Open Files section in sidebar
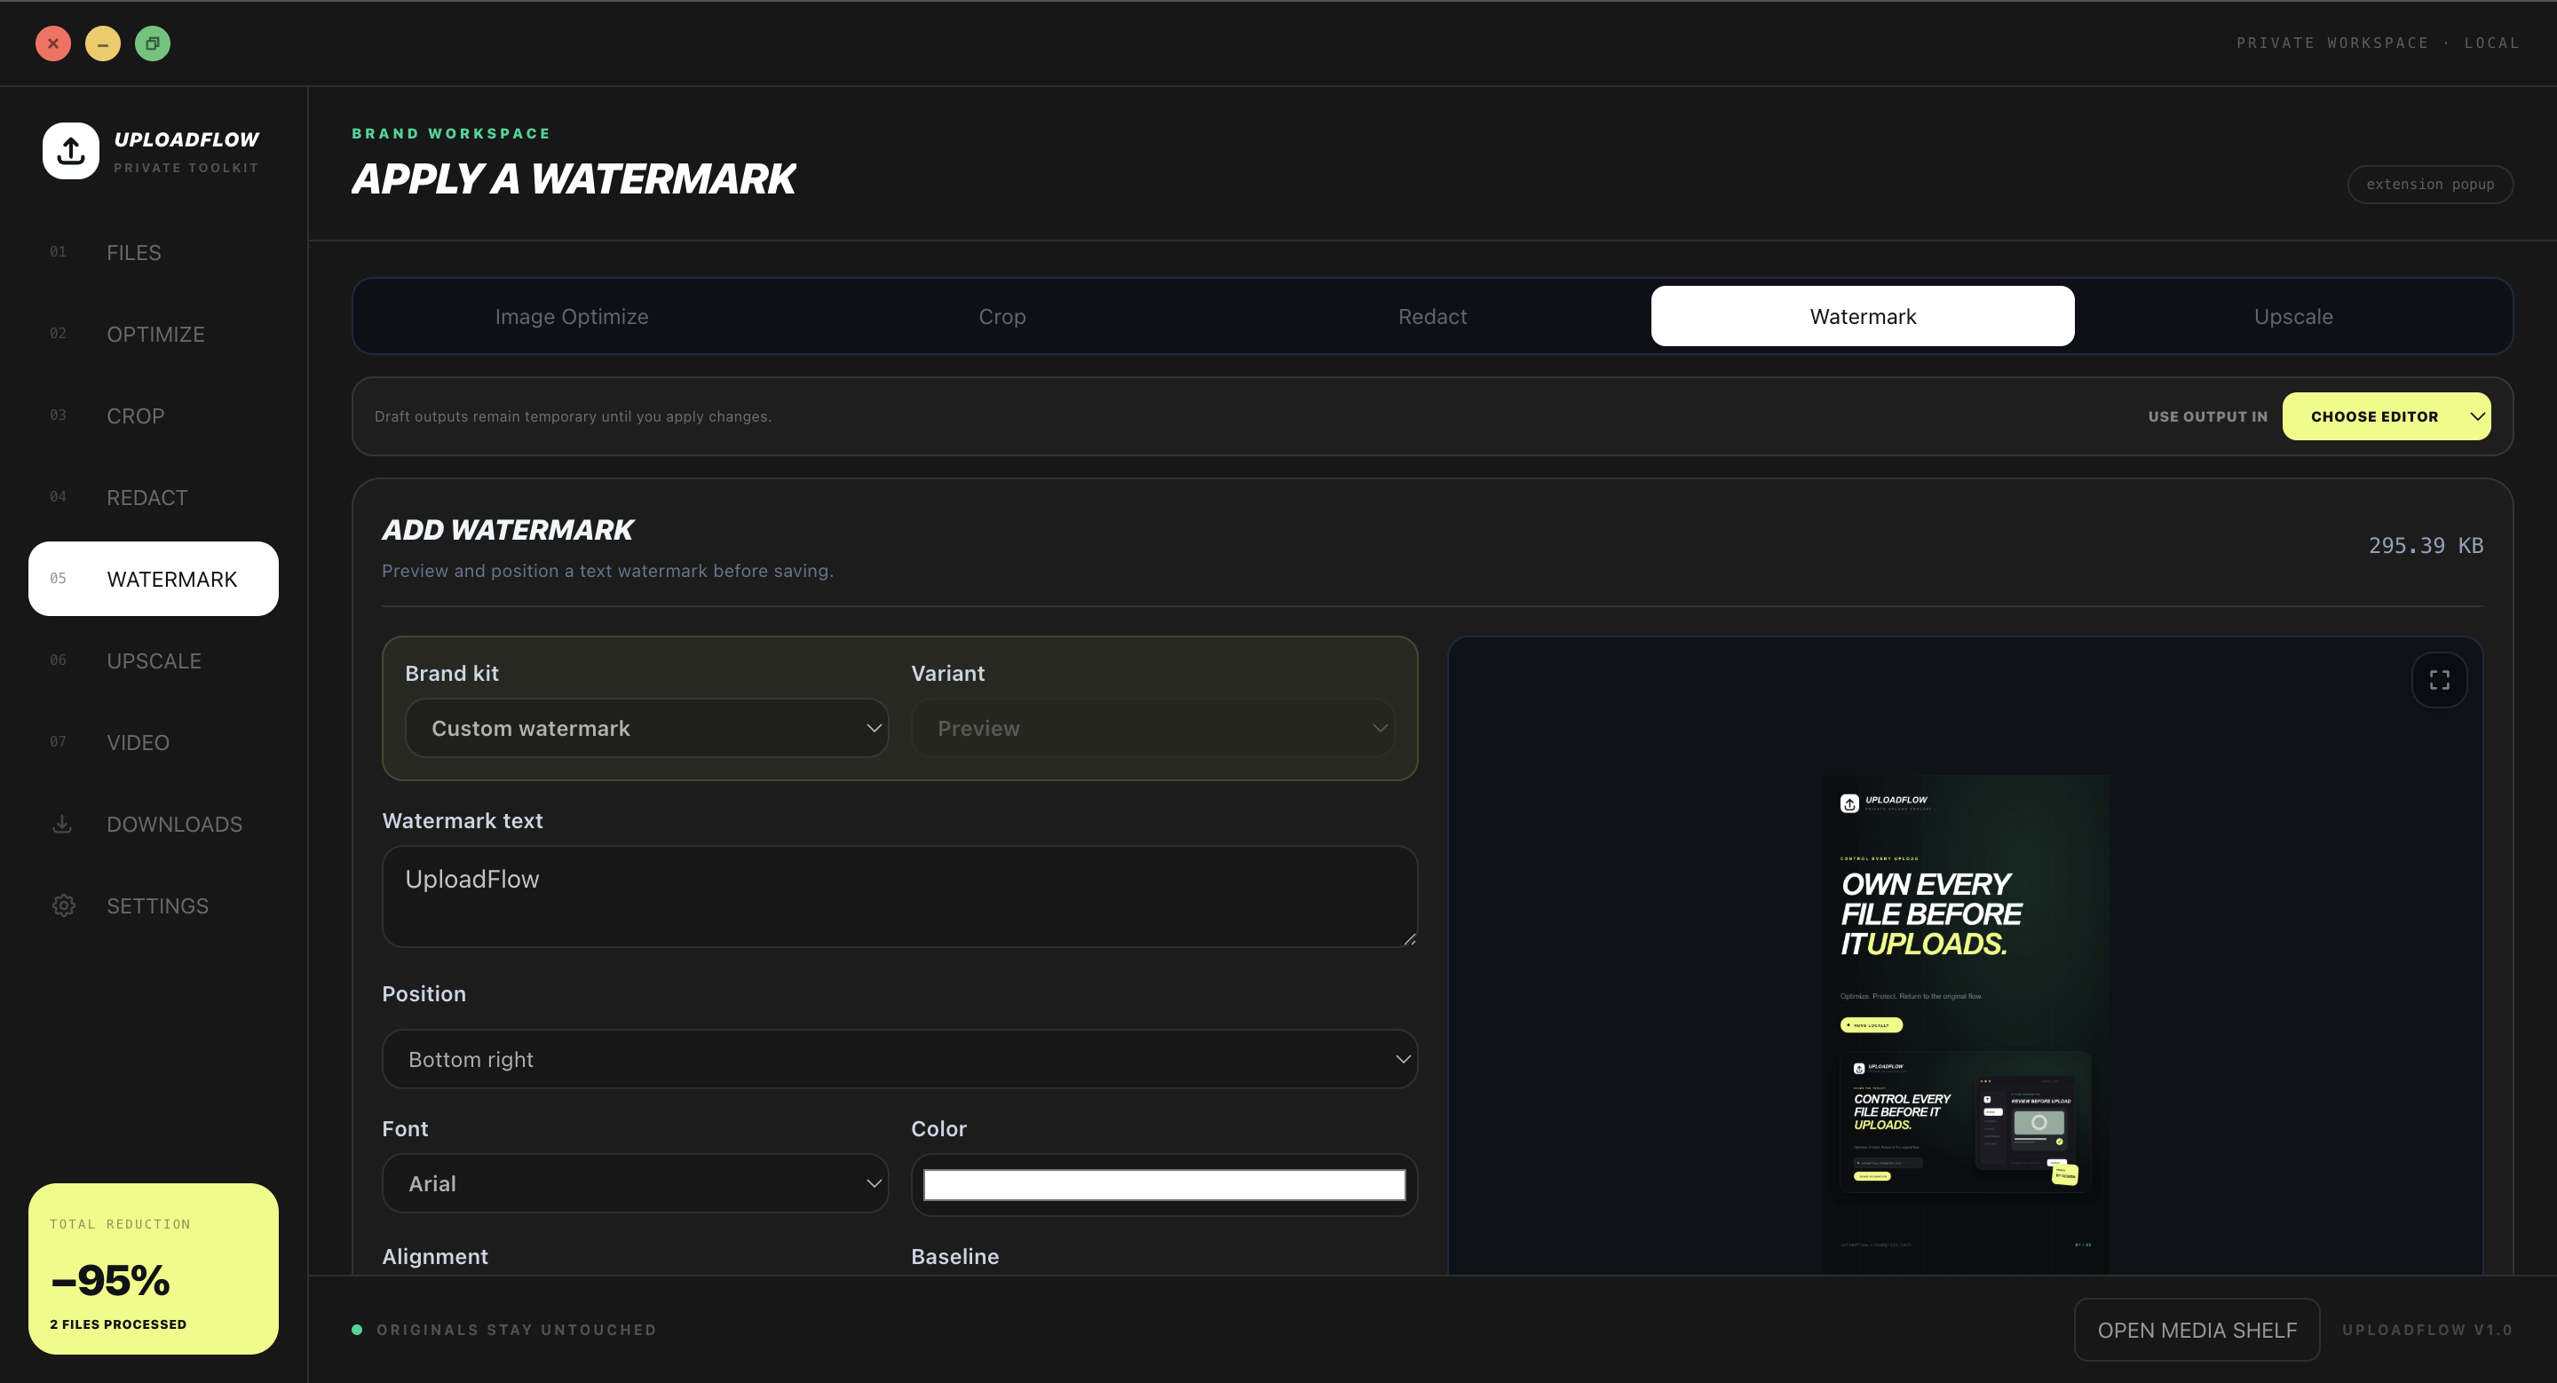Viewport: 2557px width, 1383px height. [x=153, y=253]
